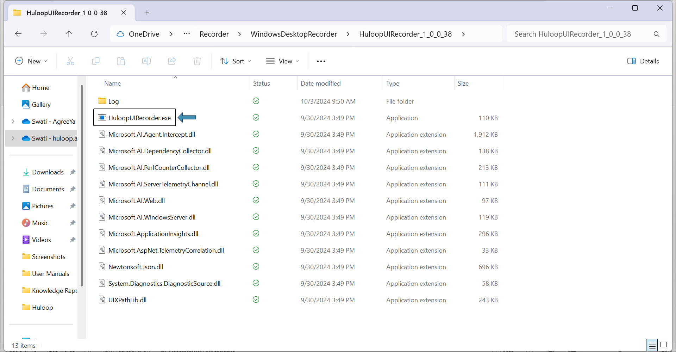The width and height of the screenshot is (676, 352).
Task: Click OneDrive in breadcrumb path
Action: tap(144, 34)
